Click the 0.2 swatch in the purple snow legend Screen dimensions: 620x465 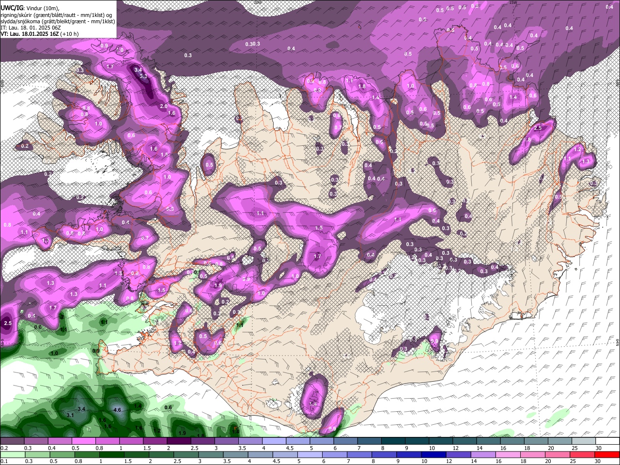coord(12,442)
